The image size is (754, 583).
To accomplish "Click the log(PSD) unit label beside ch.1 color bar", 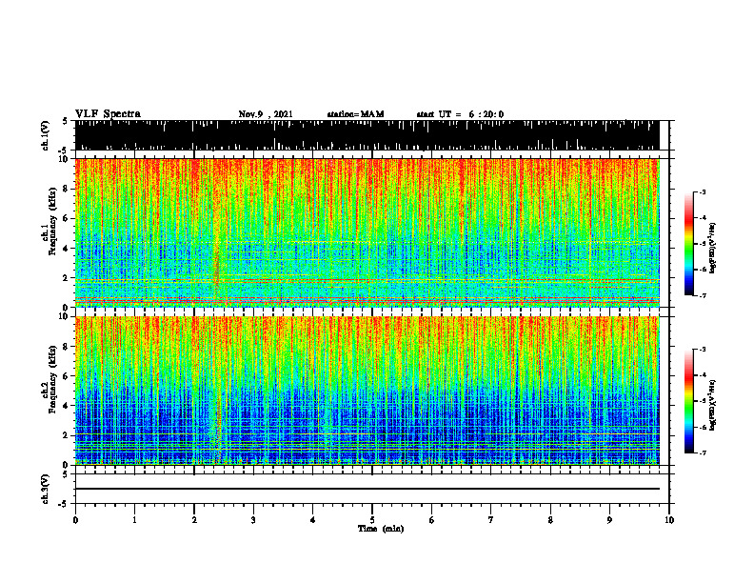I will click(713, 248).
